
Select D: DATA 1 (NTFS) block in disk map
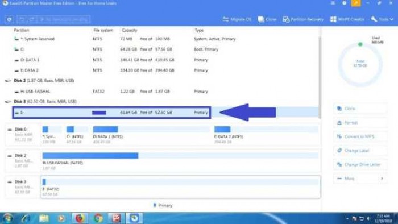click(x=151, y=135)
